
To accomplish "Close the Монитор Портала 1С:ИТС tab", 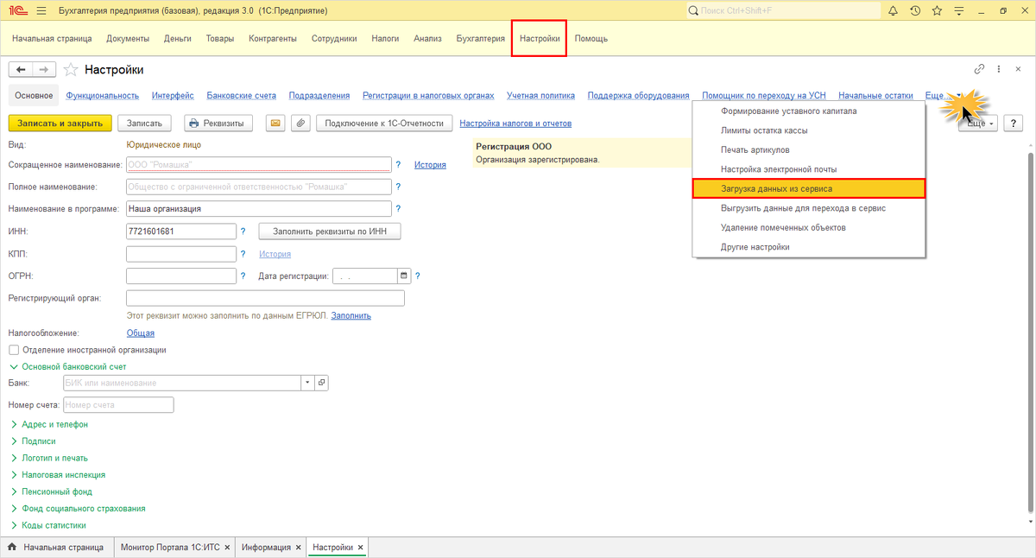I will coord(226,548).
